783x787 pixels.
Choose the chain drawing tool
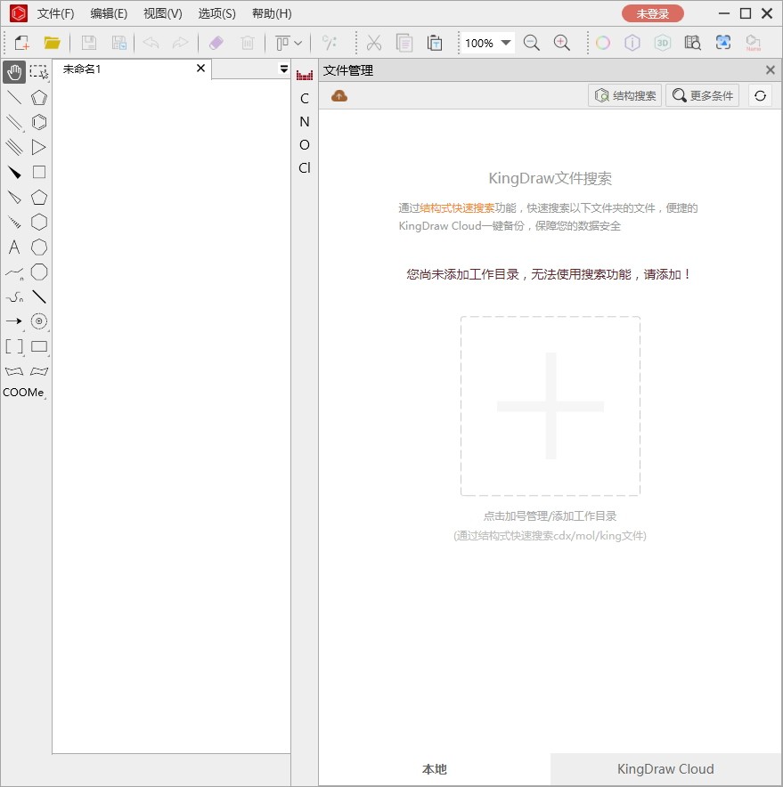tap(14, 272)
